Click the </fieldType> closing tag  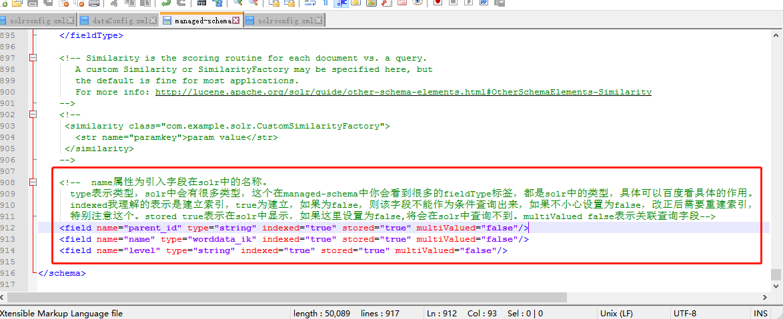(x=91, y=35)
